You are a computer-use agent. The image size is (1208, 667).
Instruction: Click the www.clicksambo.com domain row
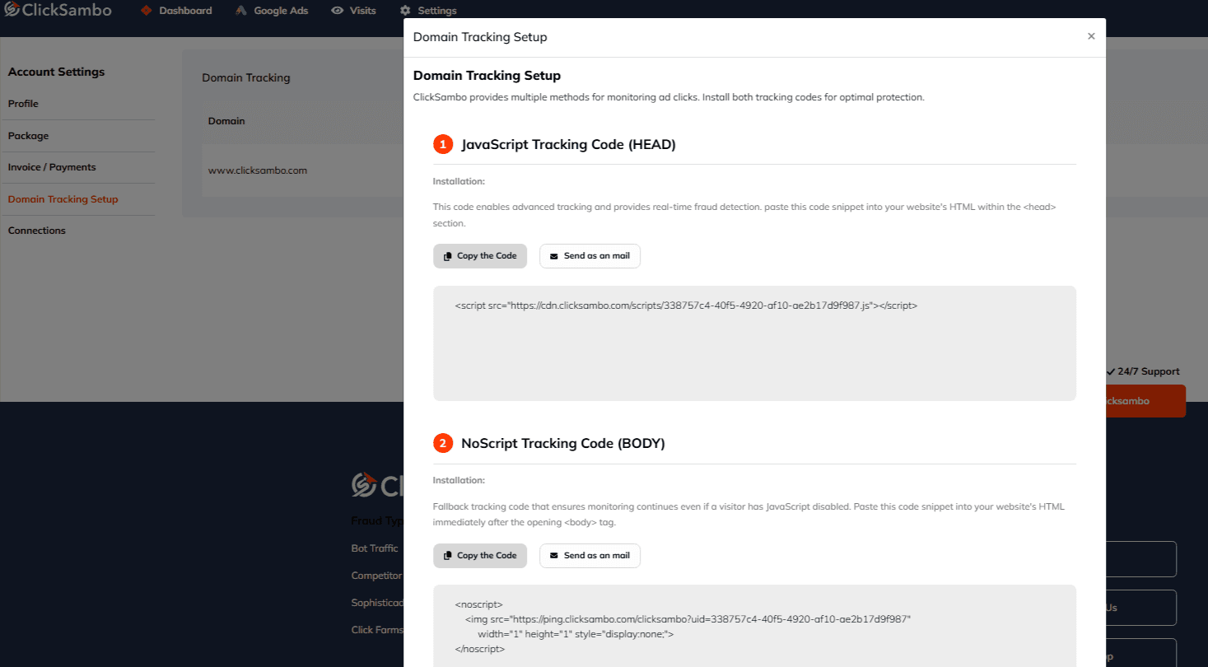coord(258,170)
